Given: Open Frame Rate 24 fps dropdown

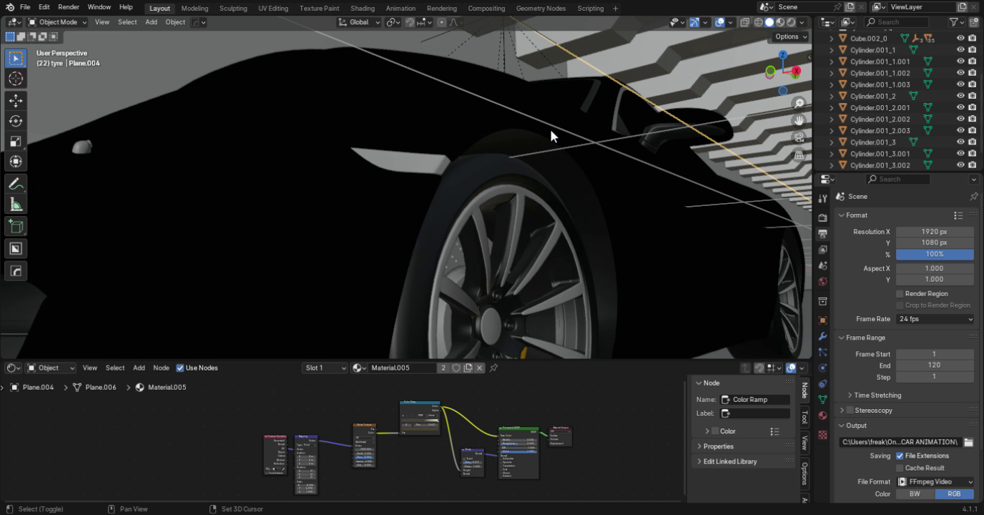Looking at the screenshot, I should pos(935,319).
